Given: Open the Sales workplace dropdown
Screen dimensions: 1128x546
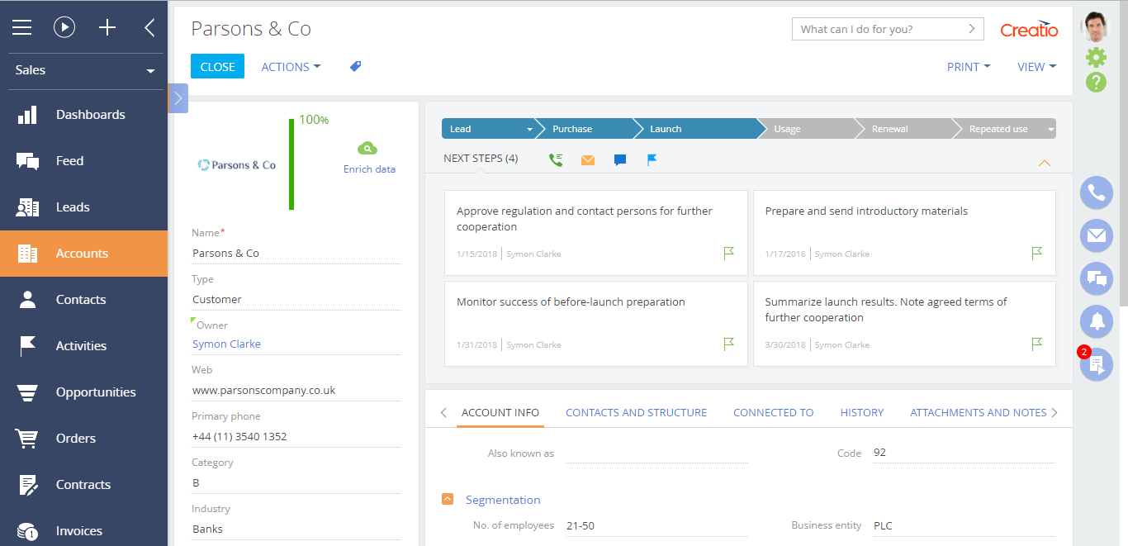Looking at the screenshot, I should click(x=84, y=70).
